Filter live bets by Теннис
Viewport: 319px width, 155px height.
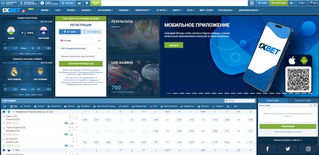(39, 106)
